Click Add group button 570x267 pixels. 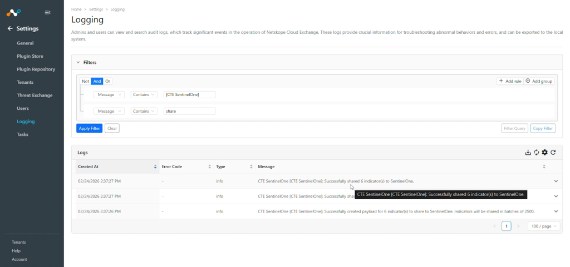pyautogui.click(x=539, y=81)
